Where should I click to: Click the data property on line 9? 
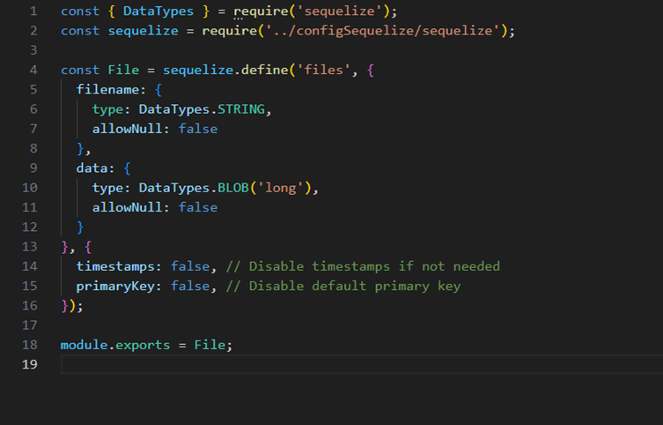pyautogui.click(x=92, y=168)
